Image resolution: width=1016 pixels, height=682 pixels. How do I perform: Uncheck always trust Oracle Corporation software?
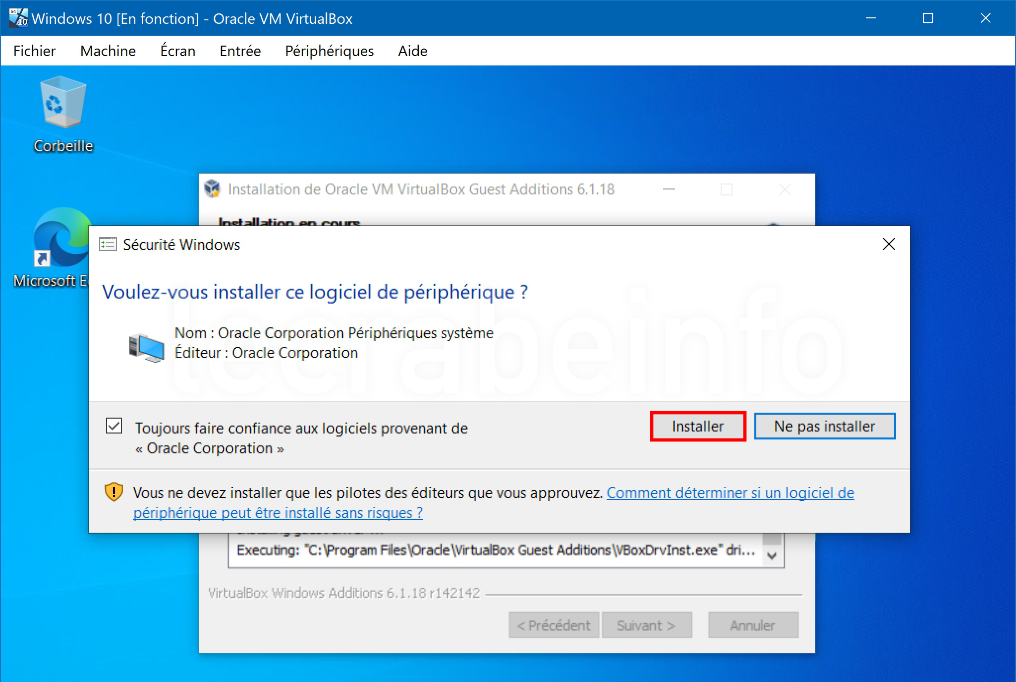click(114, 426)
